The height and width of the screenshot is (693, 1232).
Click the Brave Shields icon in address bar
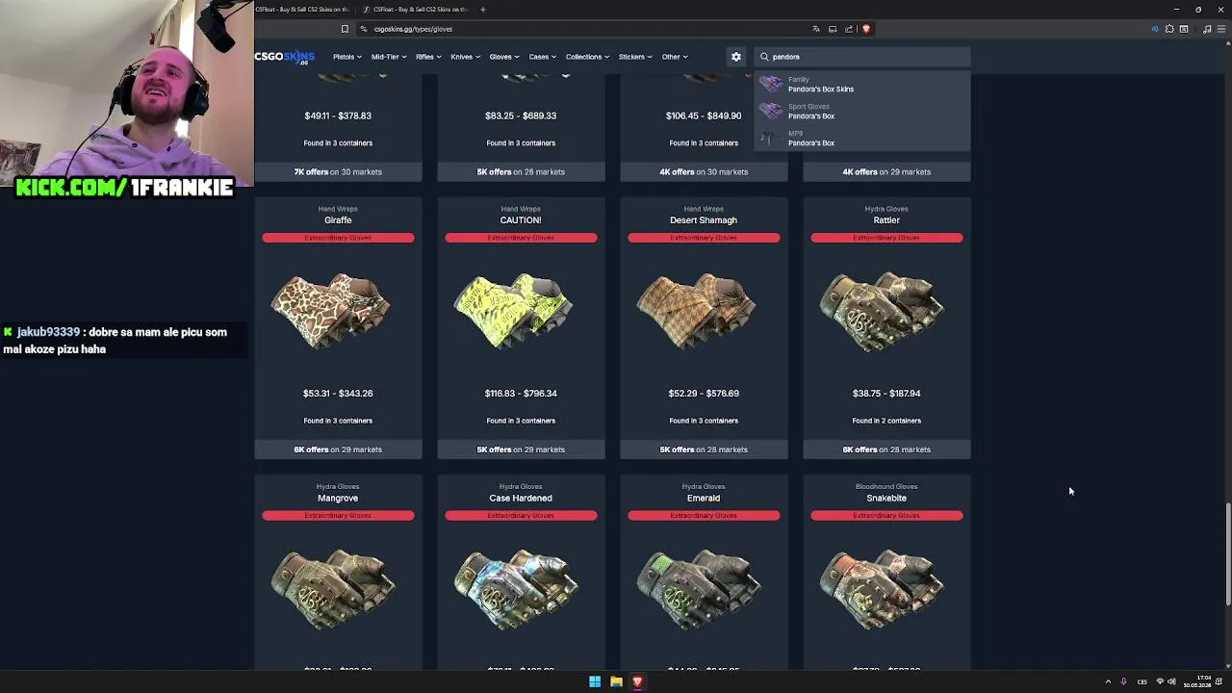pos(865,29)
